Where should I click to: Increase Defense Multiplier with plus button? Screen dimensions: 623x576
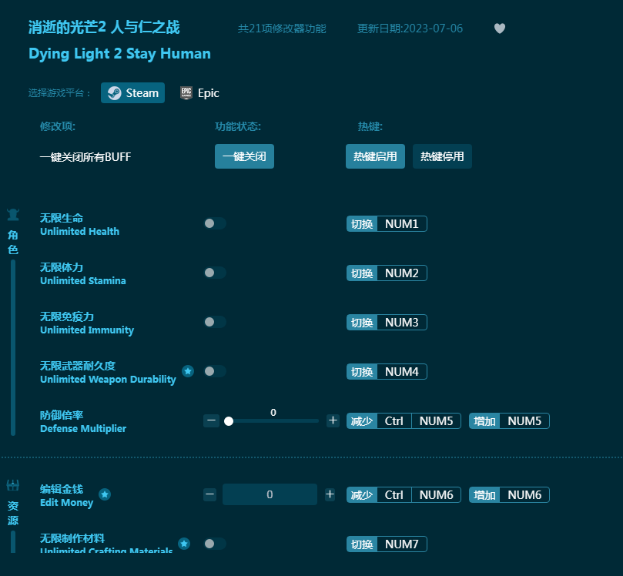pos(333,420)
